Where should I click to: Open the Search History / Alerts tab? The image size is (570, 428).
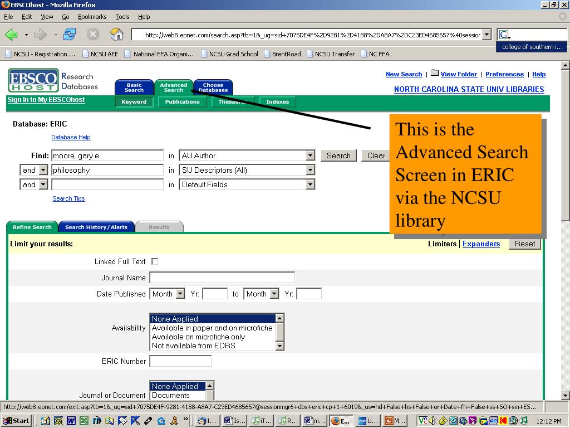pos(96,227)
